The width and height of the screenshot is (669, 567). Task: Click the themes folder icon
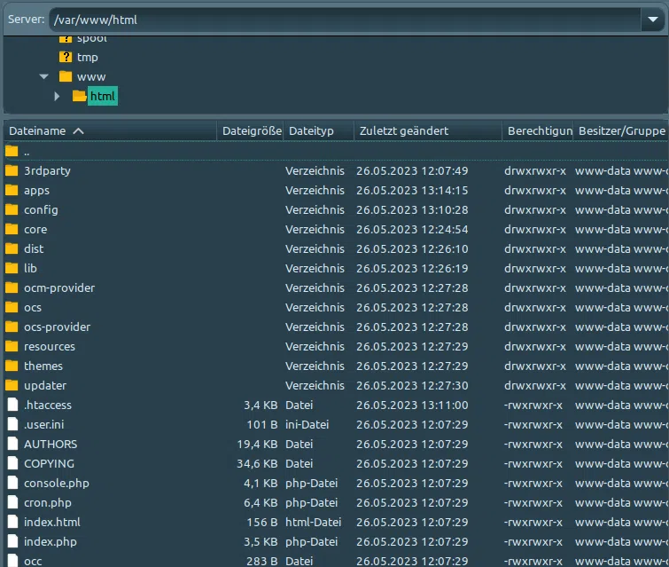(x=12, y=366)
